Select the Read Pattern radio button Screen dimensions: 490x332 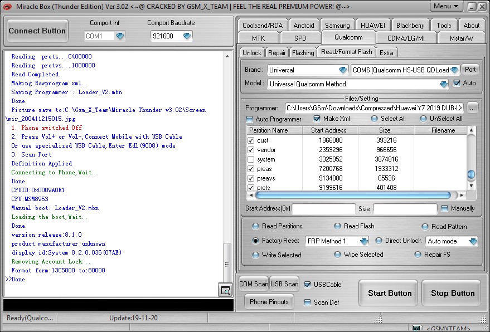click(425, 227)
